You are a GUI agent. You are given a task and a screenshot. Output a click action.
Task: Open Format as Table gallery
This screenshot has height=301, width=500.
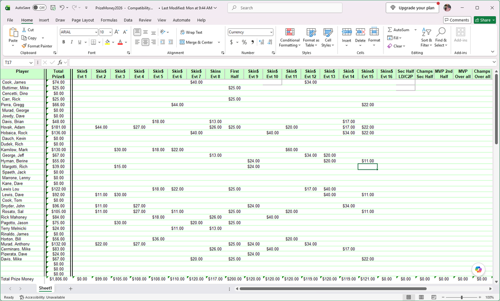(x=311, y=38)
